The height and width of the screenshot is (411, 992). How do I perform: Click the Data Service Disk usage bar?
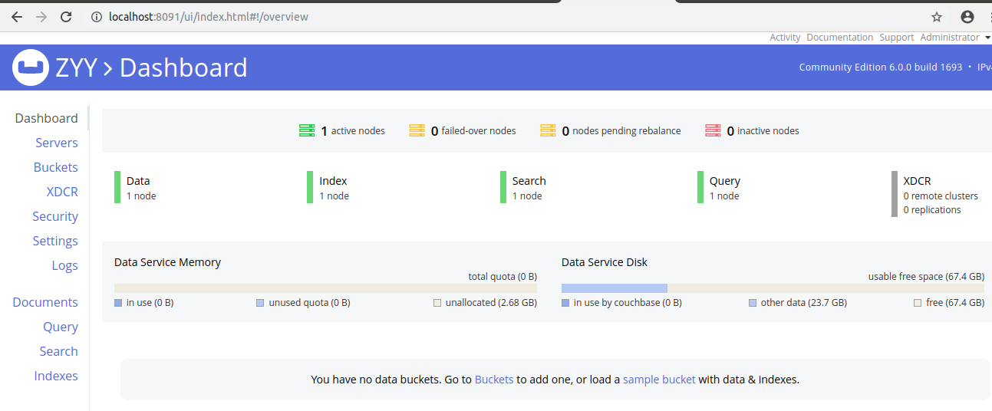coord(772,288)
